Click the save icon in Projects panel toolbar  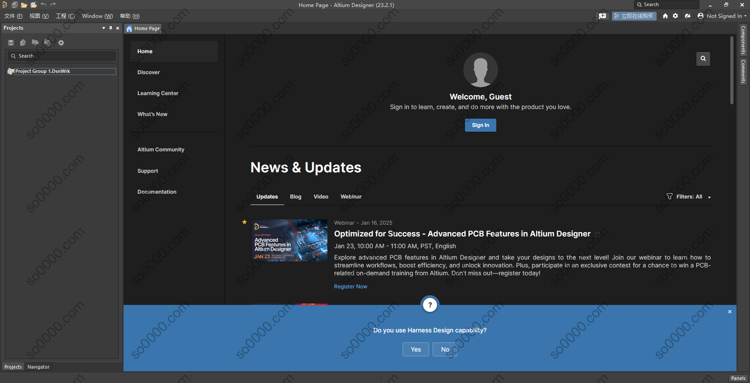(x=11, y=43)
